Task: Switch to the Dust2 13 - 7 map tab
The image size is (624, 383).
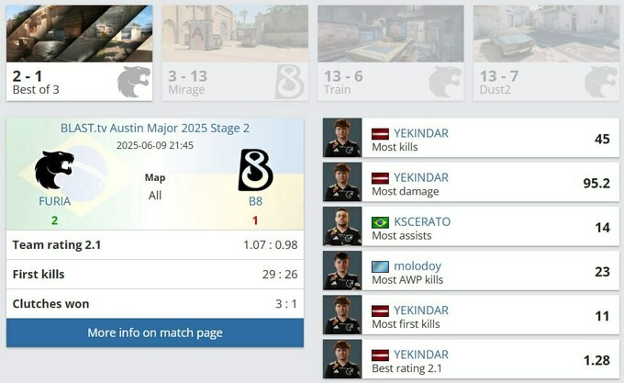Action: pyautogui.click(x=546, y=53)
